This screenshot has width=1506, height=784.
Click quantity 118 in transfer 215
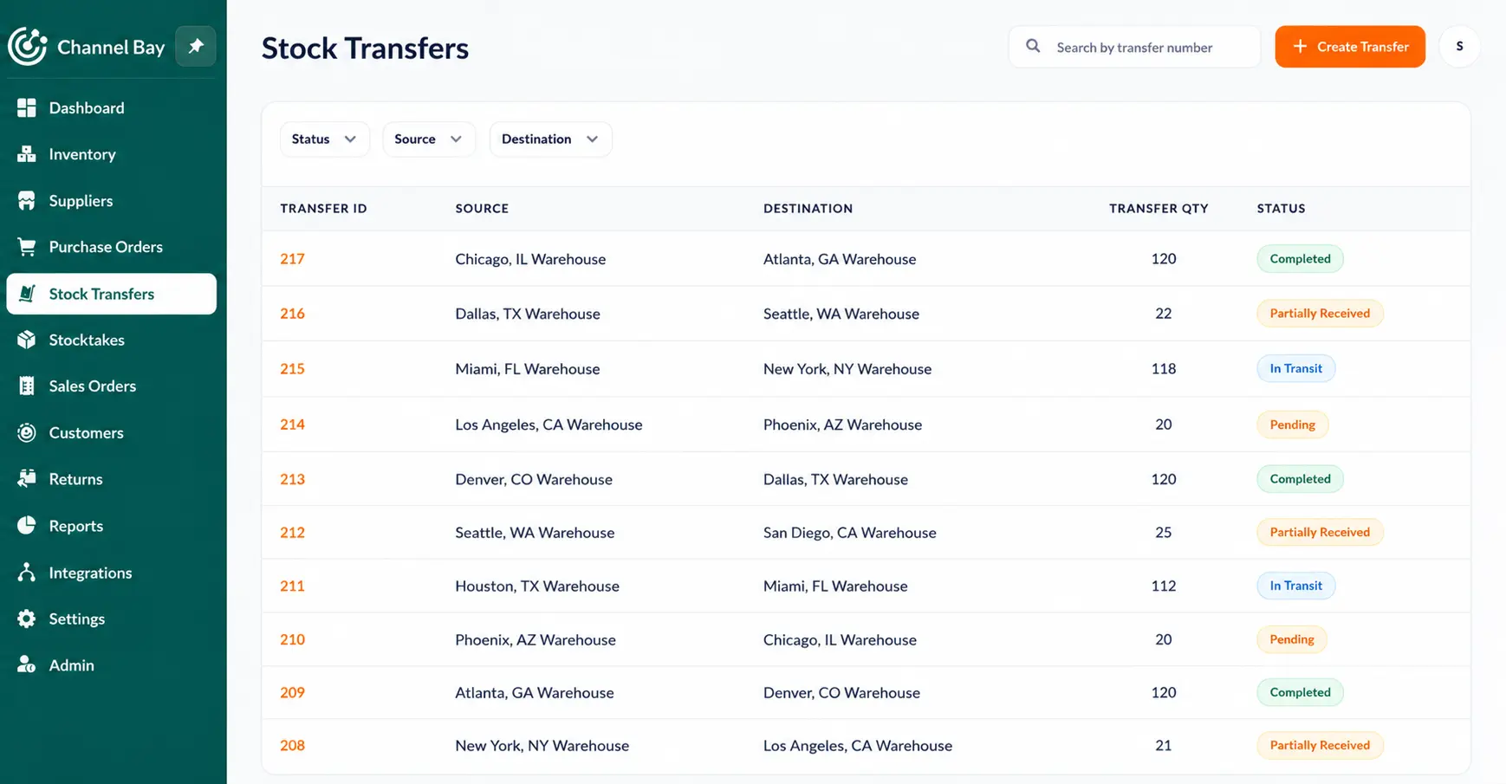1163,369
